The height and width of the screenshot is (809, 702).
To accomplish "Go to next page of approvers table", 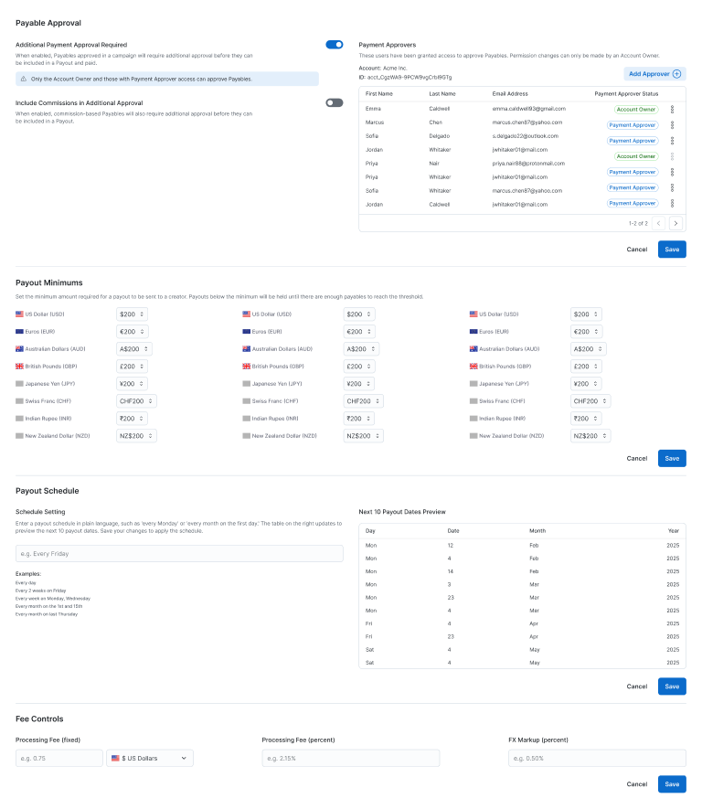I will pos(675,223).
